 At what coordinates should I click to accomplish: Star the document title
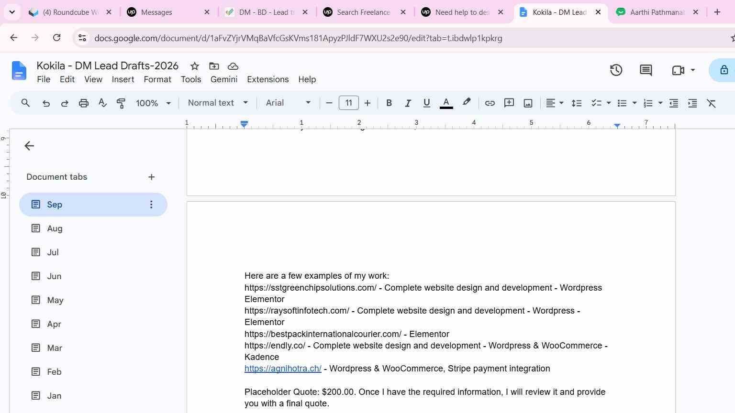click(x=194, y=66)
